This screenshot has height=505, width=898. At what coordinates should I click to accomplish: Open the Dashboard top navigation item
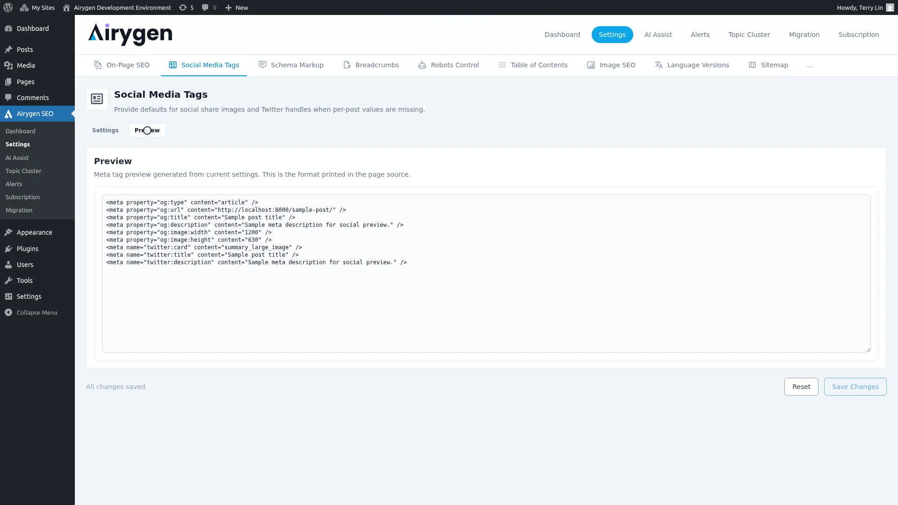click(562, 35)
